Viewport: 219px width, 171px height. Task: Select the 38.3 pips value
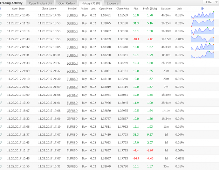(x=136, y=135)
